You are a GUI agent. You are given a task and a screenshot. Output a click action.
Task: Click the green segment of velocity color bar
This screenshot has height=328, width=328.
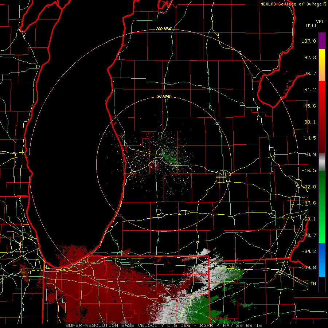click(x=322, y=207)
